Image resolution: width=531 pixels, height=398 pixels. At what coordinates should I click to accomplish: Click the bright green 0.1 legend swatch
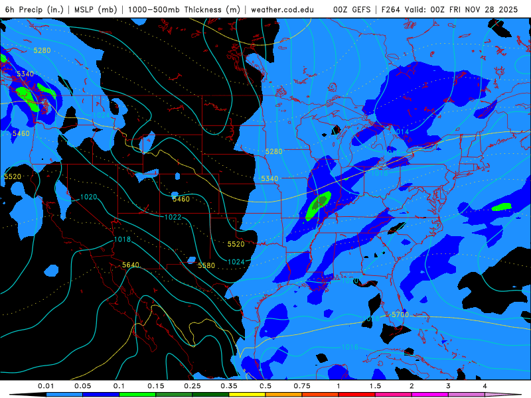pyautogui.click(x=137, y=395)
